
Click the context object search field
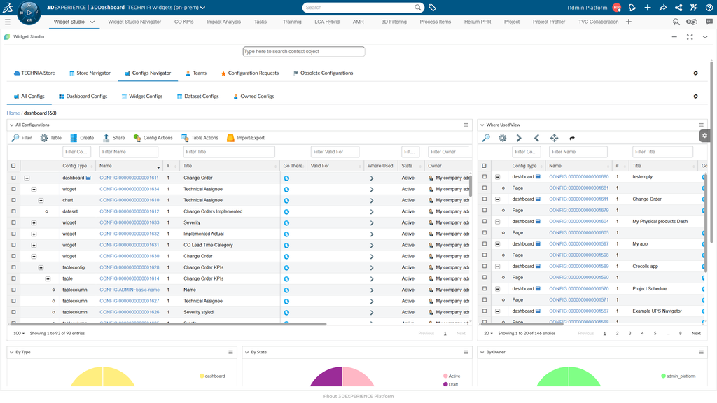coord(304,52)
